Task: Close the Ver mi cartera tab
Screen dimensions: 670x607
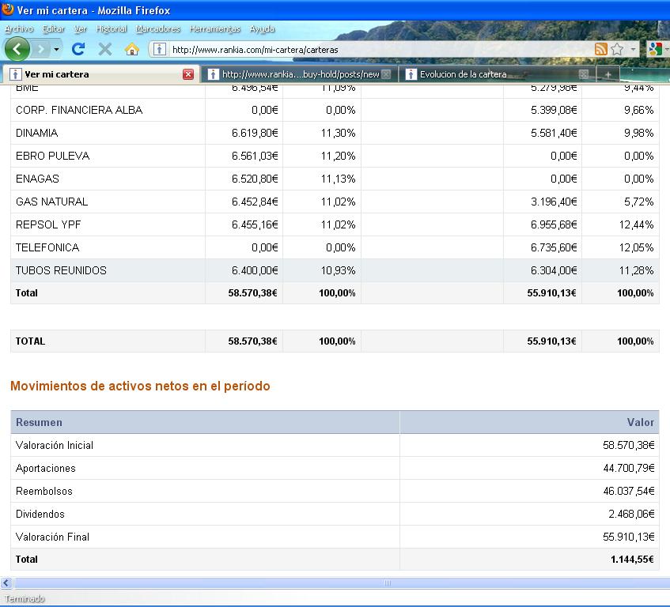Action: coord(188,74)
